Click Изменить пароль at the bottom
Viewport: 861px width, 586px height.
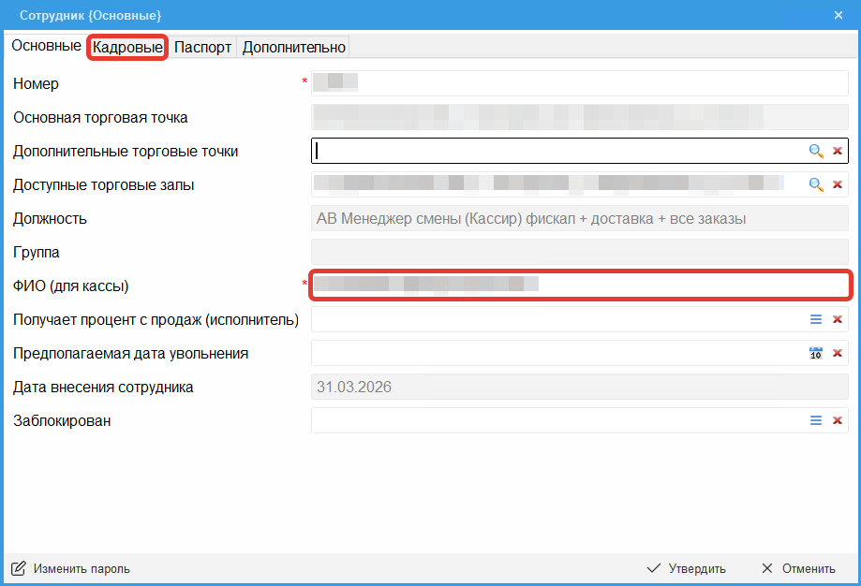71,568
